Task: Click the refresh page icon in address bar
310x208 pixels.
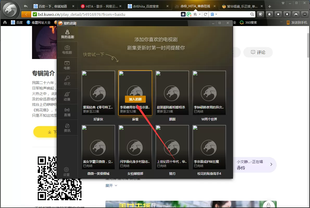Action: (206, 14)
